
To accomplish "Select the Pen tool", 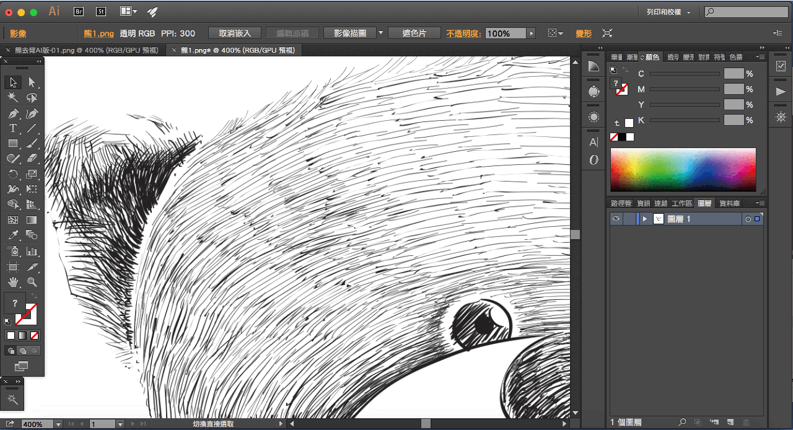I will click(x=13, y=113).
